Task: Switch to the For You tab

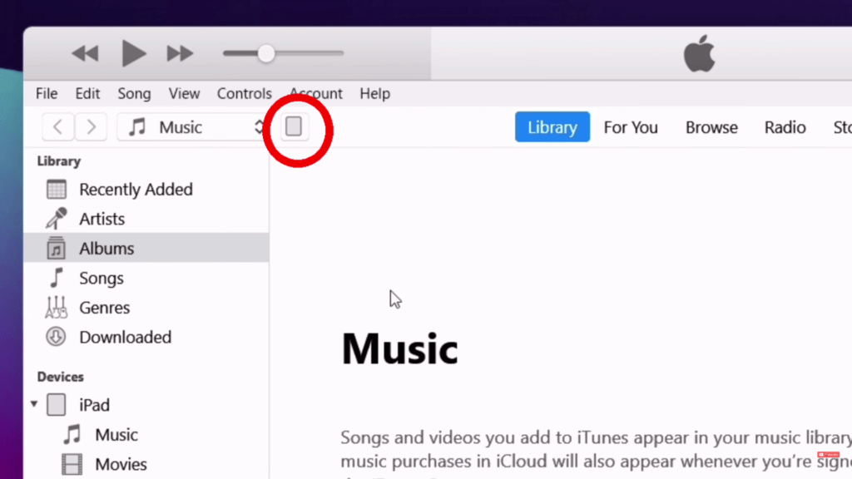Action: (x=631, y=127)
